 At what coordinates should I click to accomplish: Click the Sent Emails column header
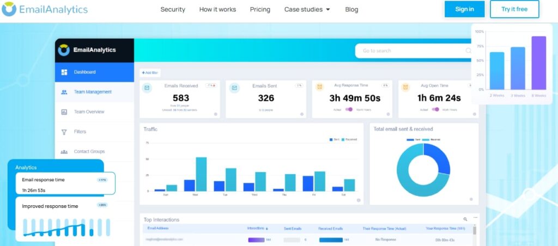coord(293,229)
